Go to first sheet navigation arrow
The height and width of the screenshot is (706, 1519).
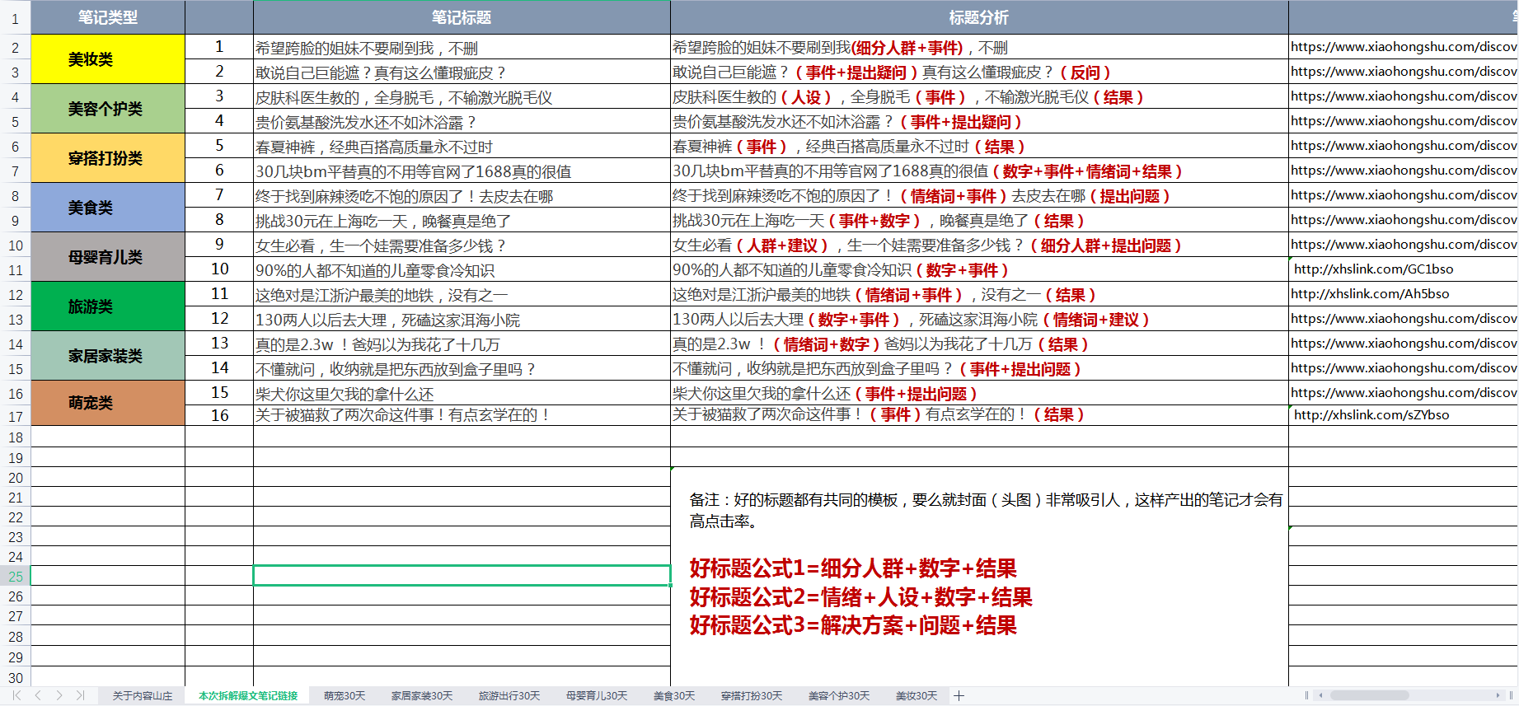[16, 695]
